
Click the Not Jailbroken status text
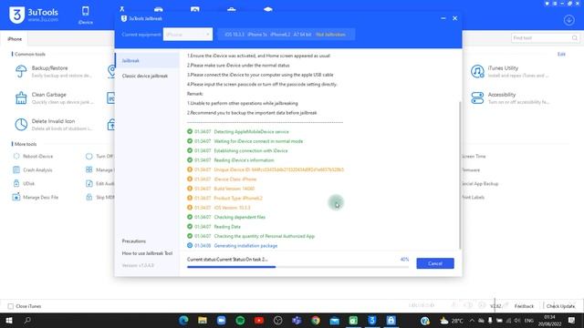pos(330,35)
